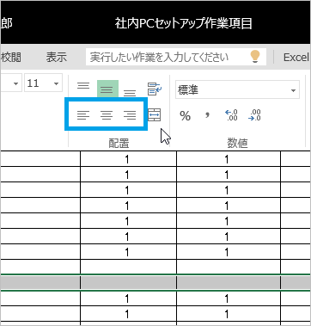Open the font name dropdown arrow
Viewport: 311px width, 326px height.
point(15,83)
